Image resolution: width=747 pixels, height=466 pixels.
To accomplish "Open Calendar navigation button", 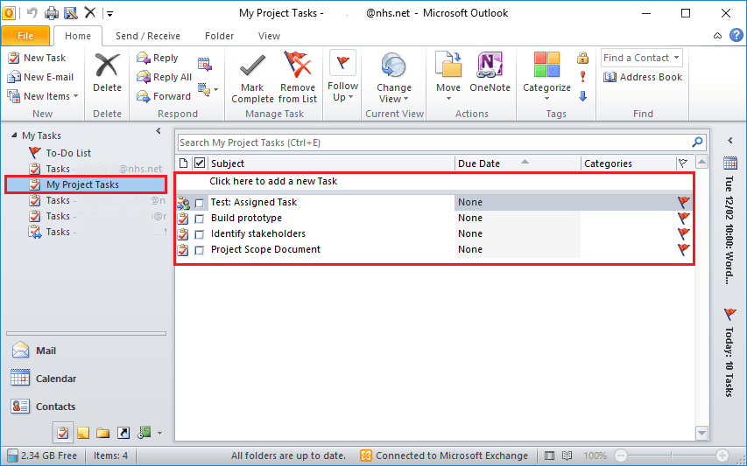I will [86, 379].
